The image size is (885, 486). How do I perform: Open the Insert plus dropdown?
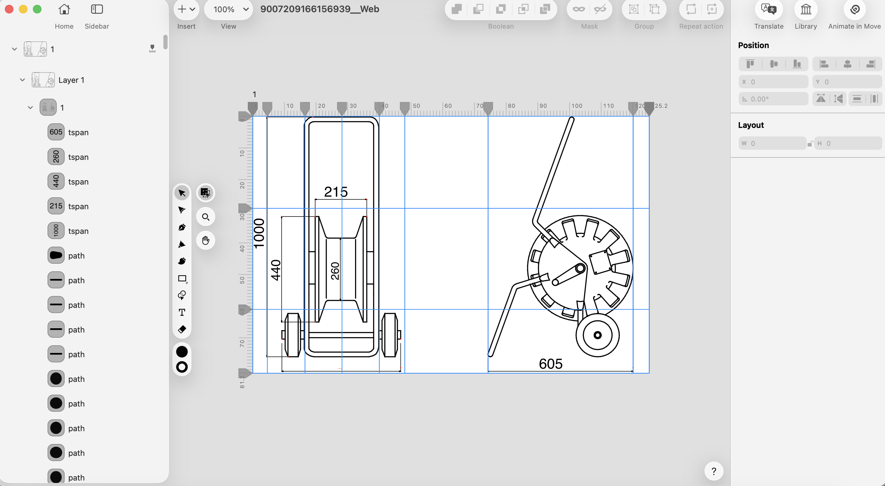point(186,10)
